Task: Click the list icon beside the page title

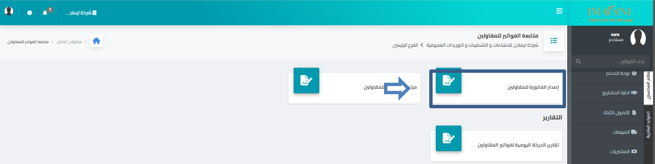Action: [554, 41]
